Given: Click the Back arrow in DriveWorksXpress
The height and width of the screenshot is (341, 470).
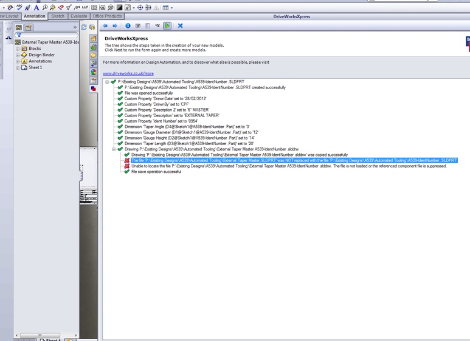Looking at the screenshot, I should point(105,25).
